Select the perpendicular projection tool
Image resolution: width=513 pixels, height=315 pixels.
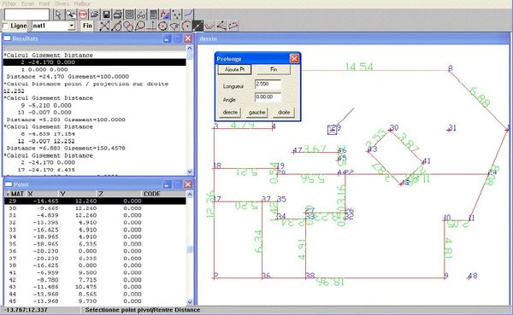click(x=151, y=26)
